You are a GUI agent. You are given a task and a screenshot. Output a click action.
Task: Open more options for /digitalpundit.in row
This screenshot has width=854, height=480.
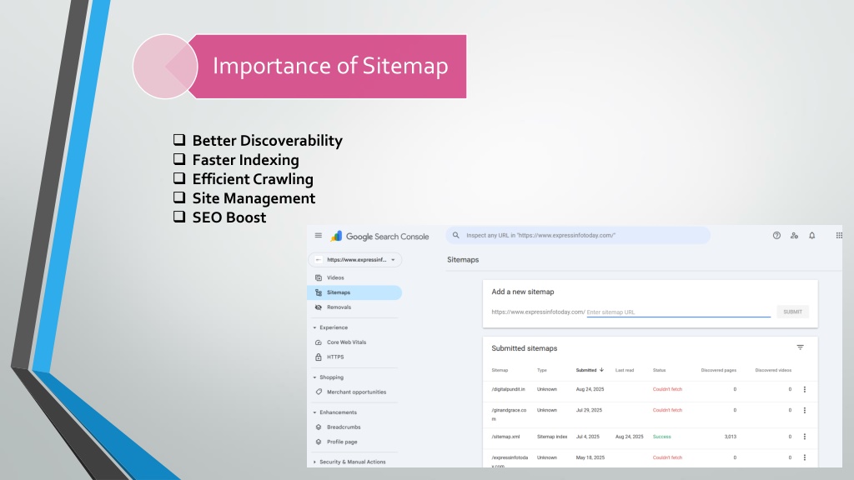point(804,389)
